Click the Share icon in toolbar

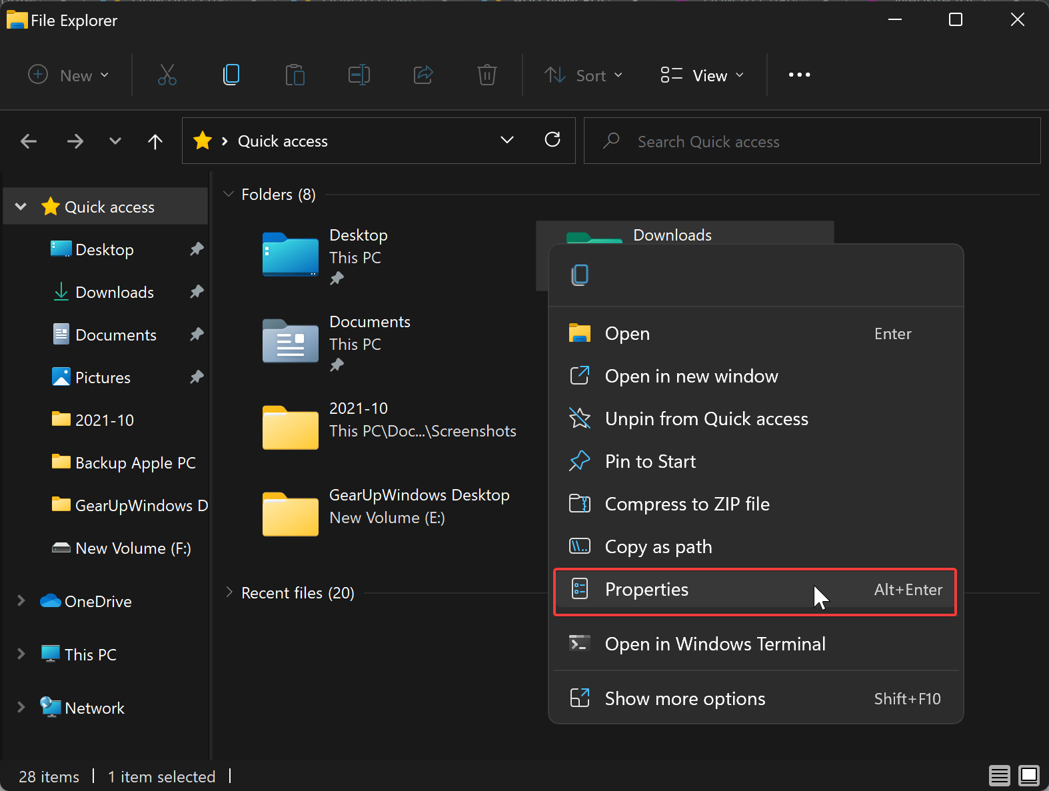click(x=423, y=75)
